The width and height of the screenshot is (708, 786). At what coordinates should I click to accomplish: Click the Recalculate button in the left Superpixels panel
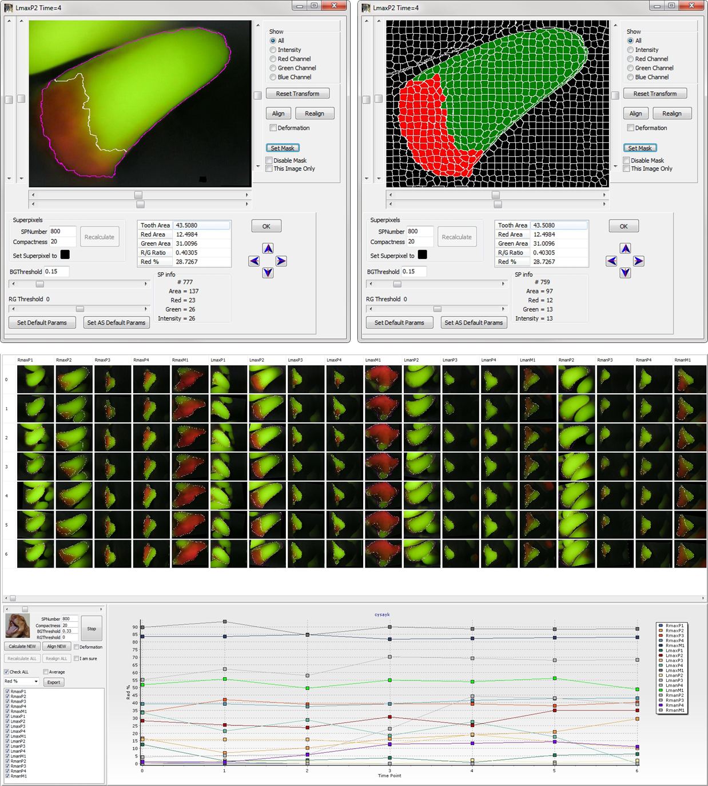click(100, 236)
